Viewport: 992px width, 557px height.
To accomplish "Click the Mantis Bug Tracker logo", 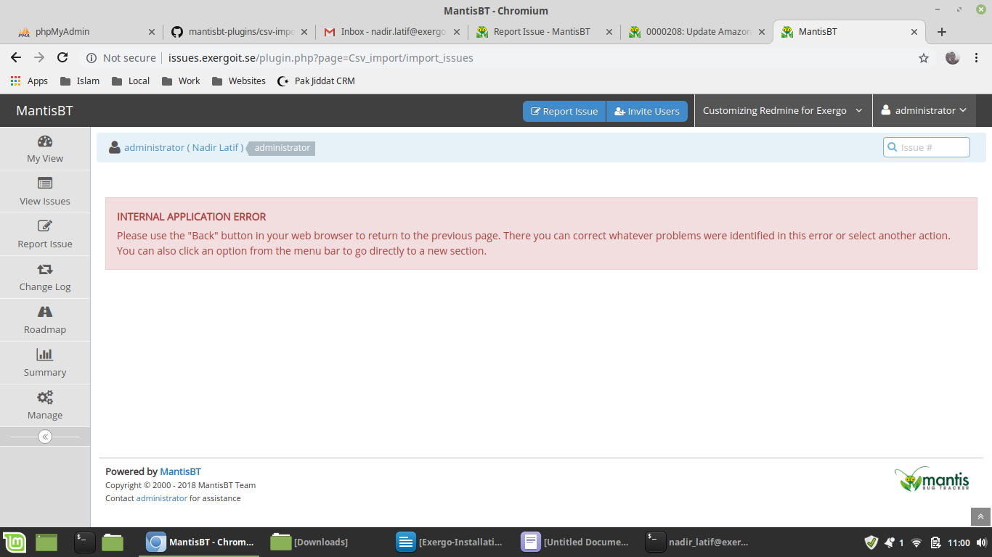I will pyautogui.click(x=932, y=479).
